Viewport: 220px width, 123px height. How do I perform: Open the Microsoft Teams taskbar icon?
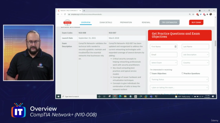click(x=151, y=96)
